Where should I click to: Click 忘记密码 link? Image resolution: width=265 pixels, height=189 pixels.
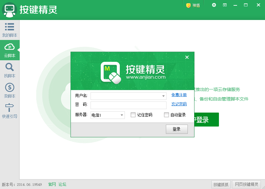coord(179,104)
